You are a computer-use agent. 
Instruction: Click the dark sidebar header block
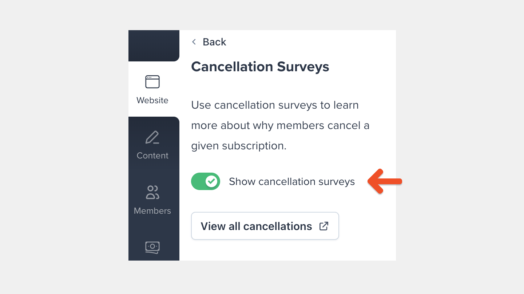tap(154, 45)
